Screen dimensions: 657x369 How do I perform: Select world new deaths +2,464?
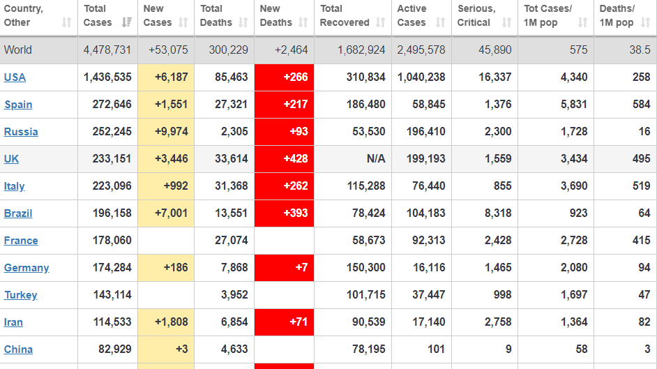292,50
